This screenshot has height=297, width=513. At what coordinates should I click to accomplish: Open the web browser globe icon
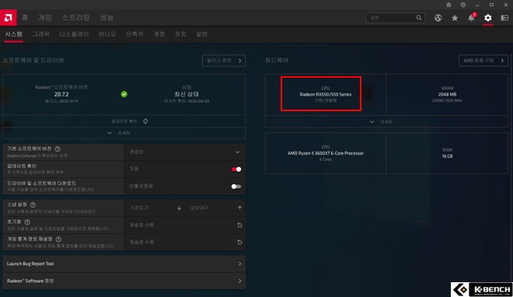click(438, 18)
